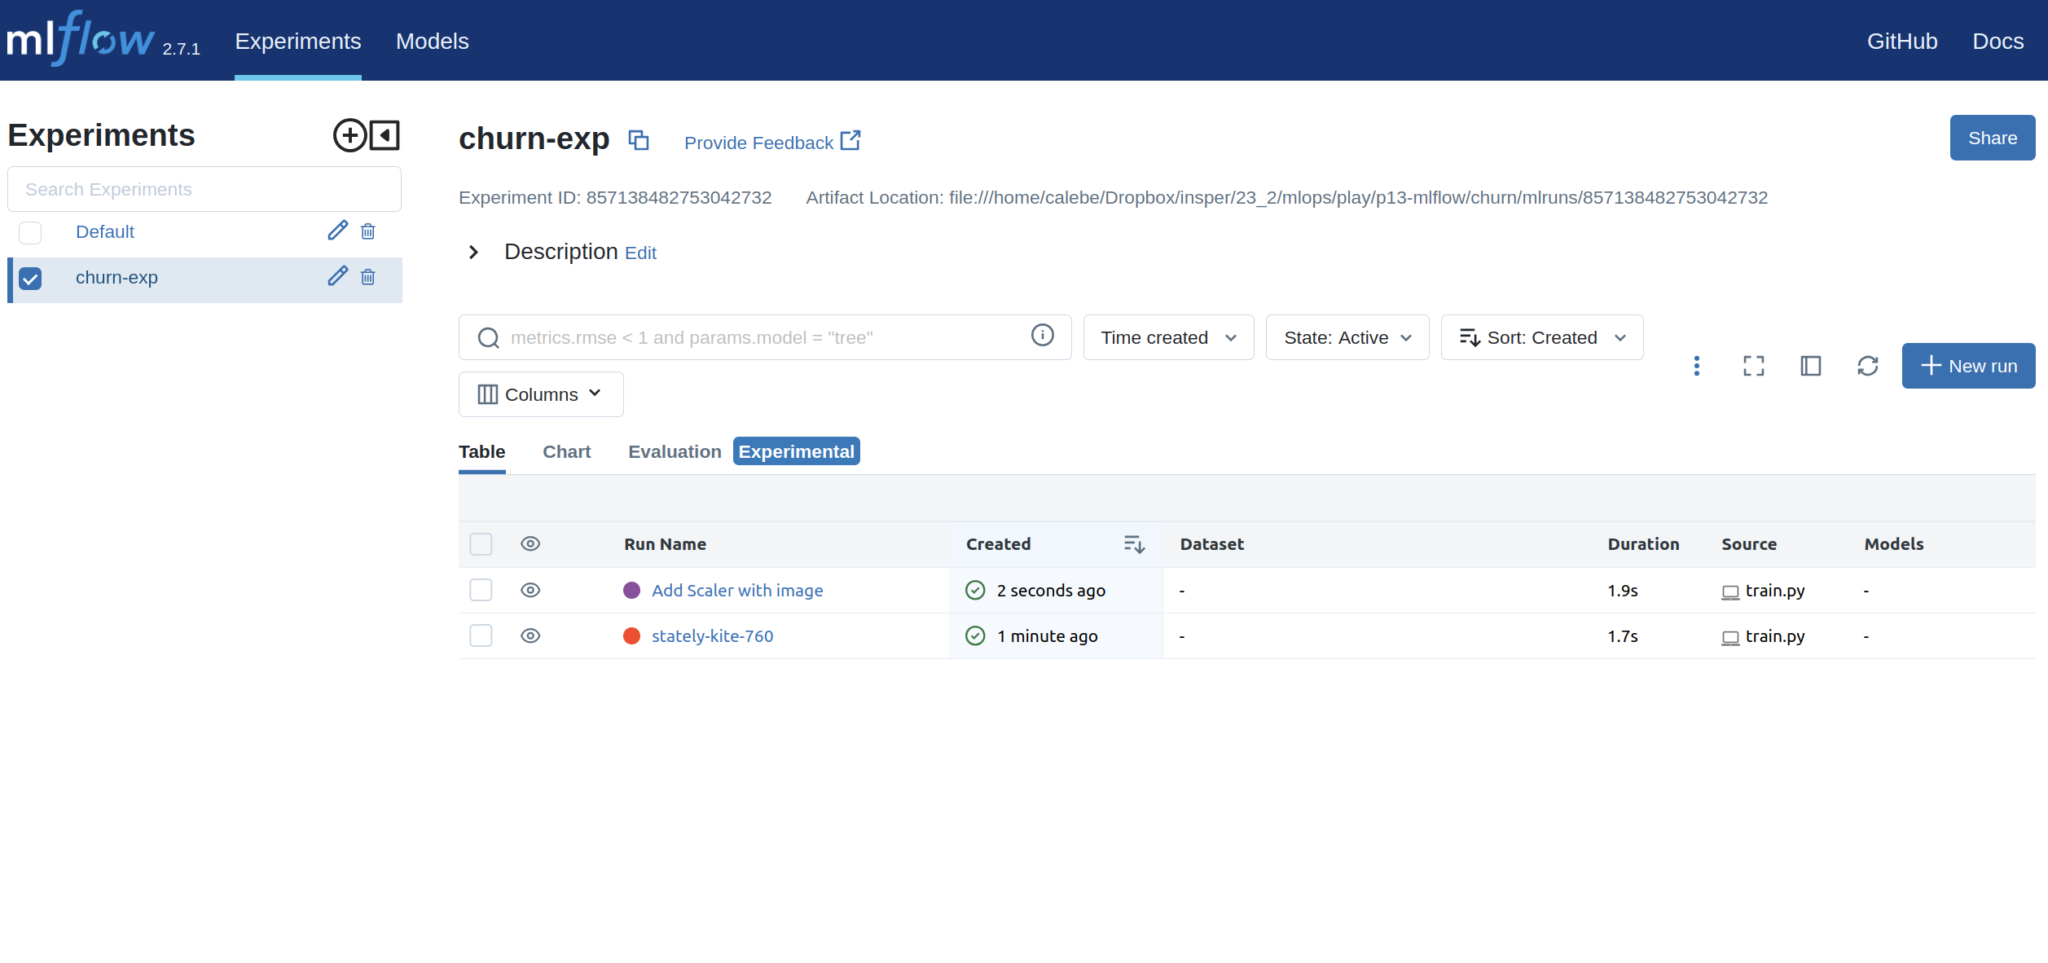
Task: Select the stately-kite-760 run checkbox
Action: click(x=481, y=635)
